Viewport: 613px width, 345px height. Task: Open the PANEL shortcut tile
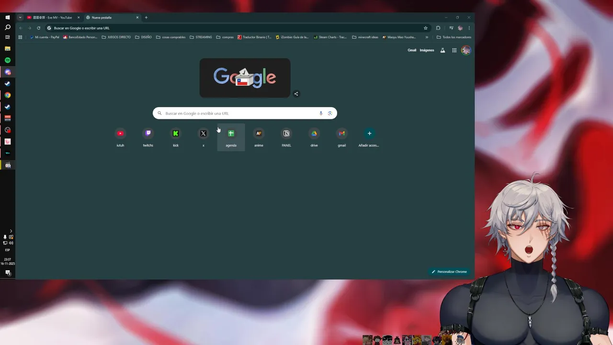click(x=286, y=137)
